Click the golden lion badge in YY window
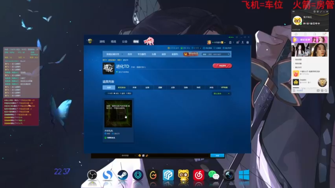The height and width of the screenshot is (188, 335). coord(322,82)
